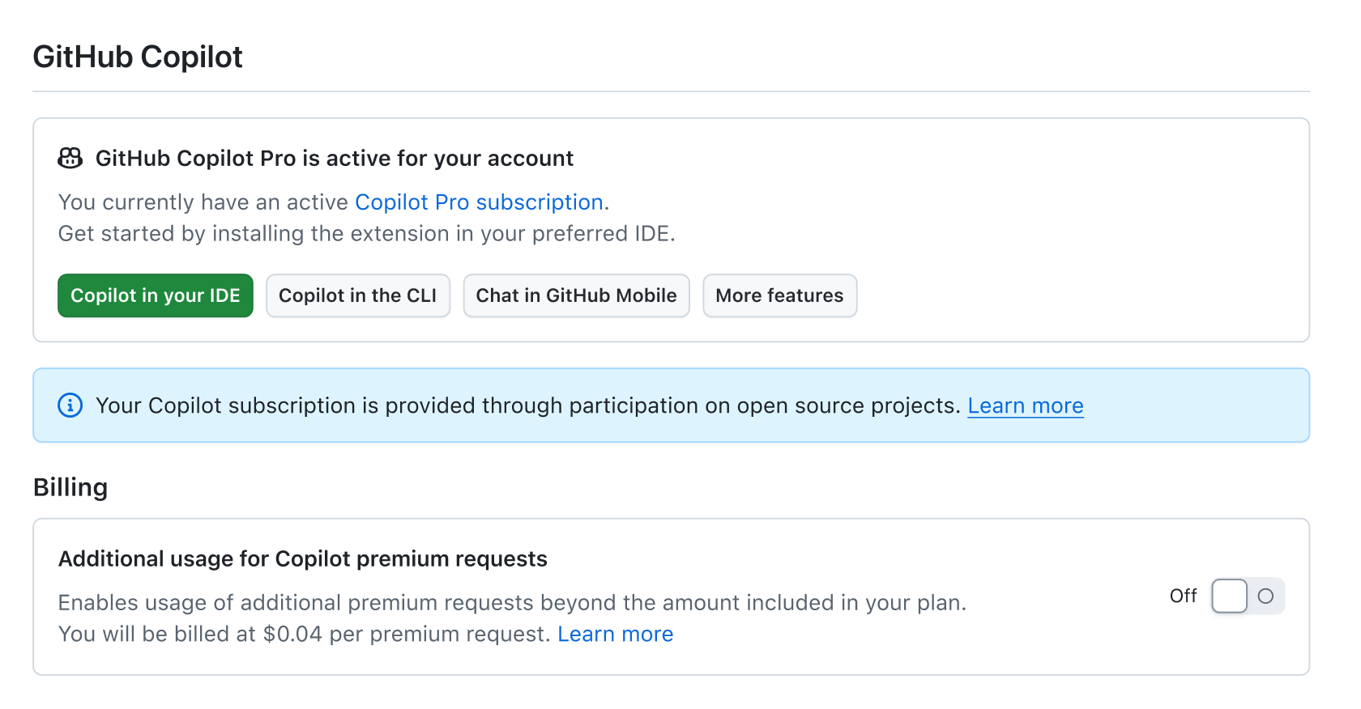
Task: Click the Copilot Pro is active heading text
Action: [x=334, y=158]
